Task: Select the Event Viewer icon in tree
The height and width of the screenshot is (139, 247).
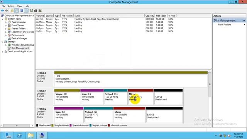Action: tap(9, 25)
